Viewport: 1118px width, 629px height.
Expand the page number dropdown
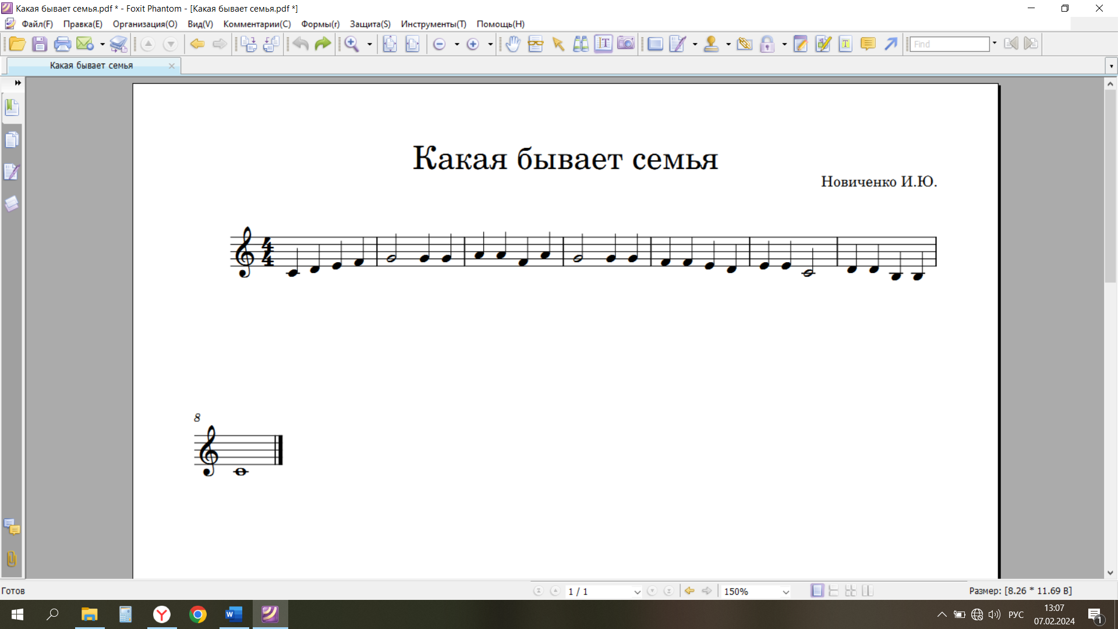(637, 592)
